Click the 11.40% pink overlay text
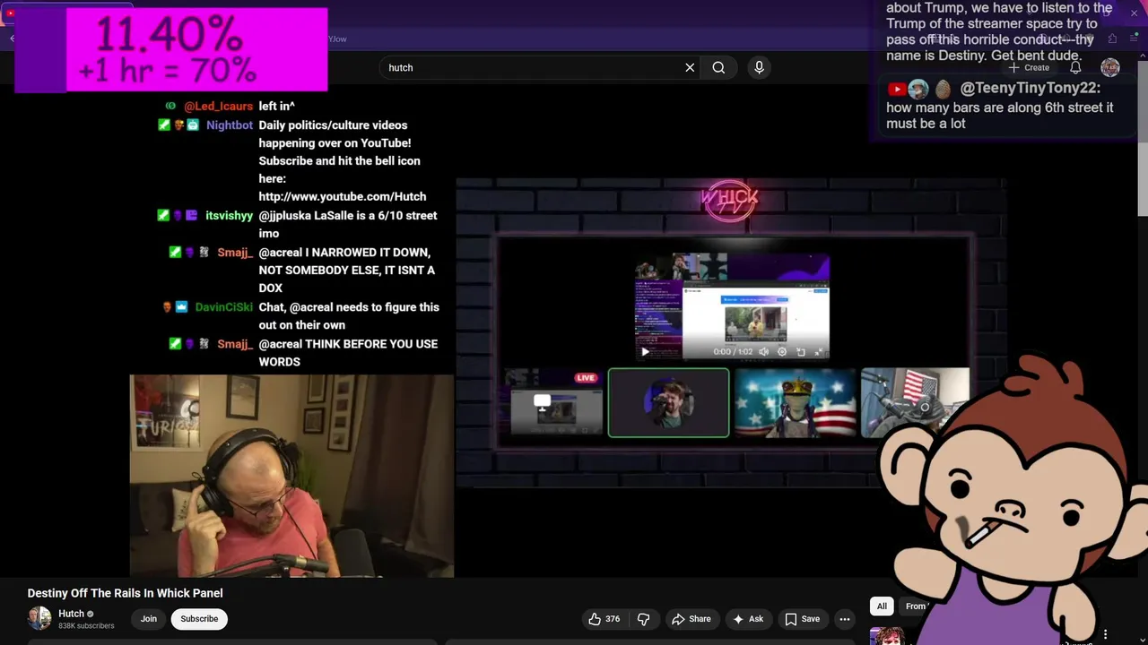The width and height of the screenshot is (1148, 645). pos(169,36)
